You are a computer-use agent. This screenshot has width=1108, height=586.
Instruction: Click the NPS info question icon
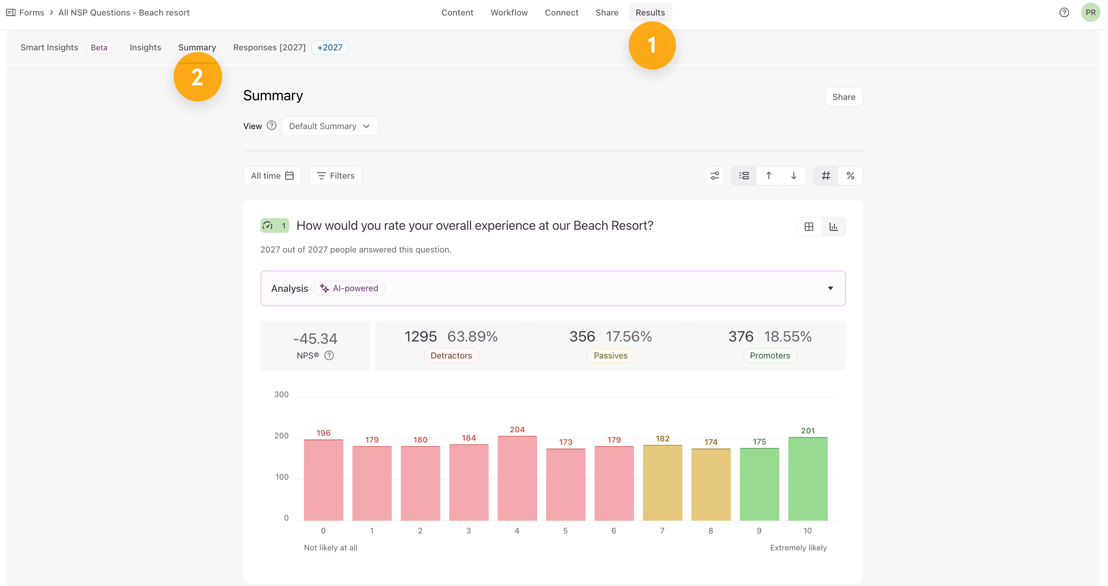coord(329,355)
